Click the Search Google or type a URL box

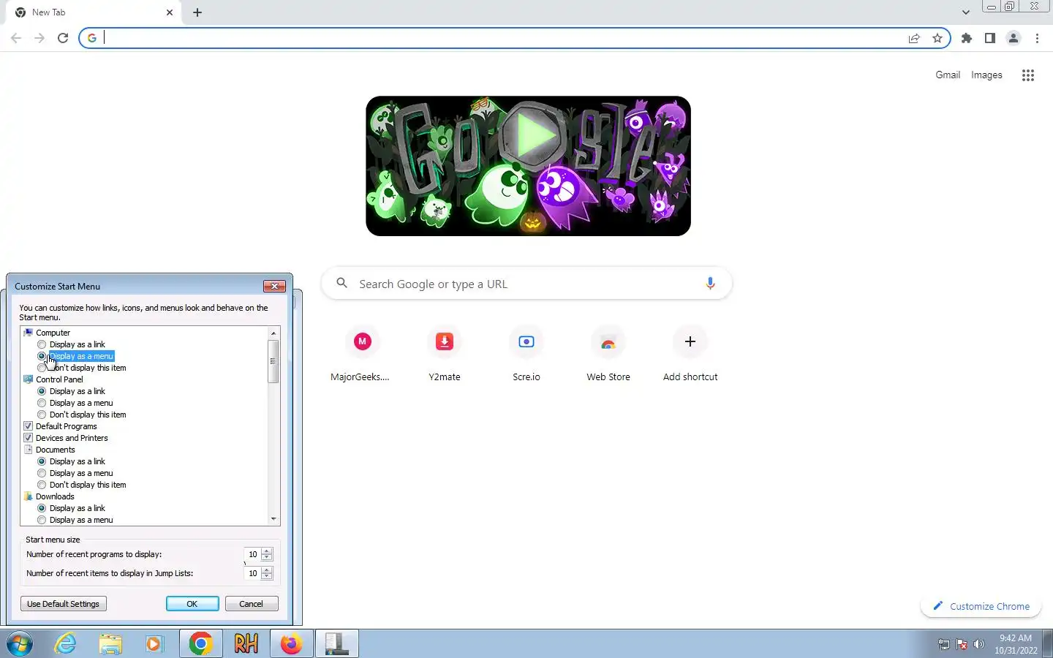[x=526, y=284]
